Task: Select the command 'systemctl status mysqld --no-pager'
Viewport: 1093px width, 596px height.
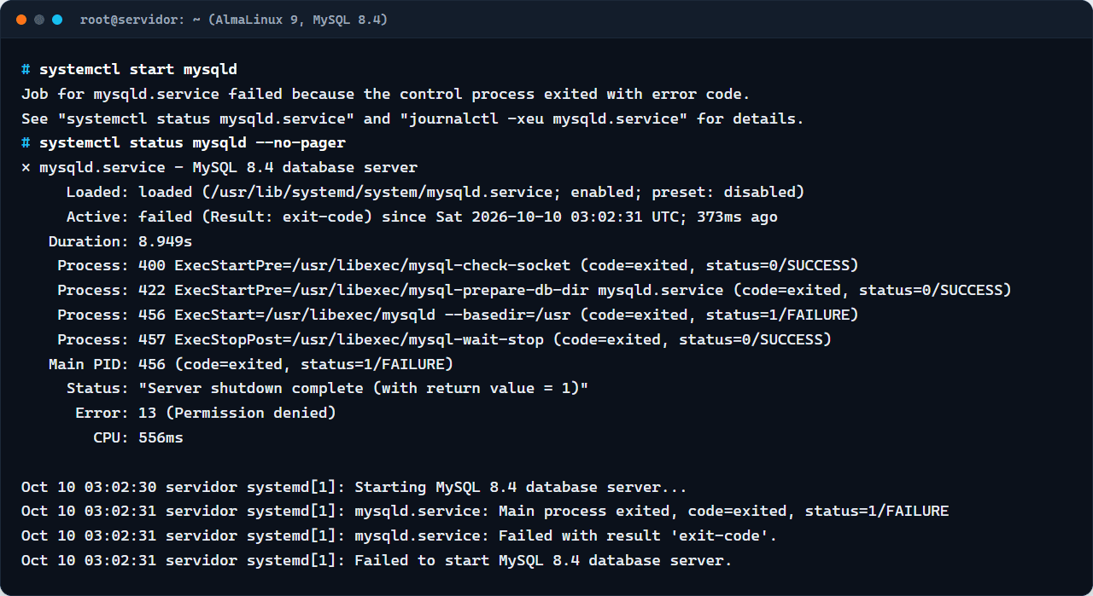Action: tap(192, 143)
